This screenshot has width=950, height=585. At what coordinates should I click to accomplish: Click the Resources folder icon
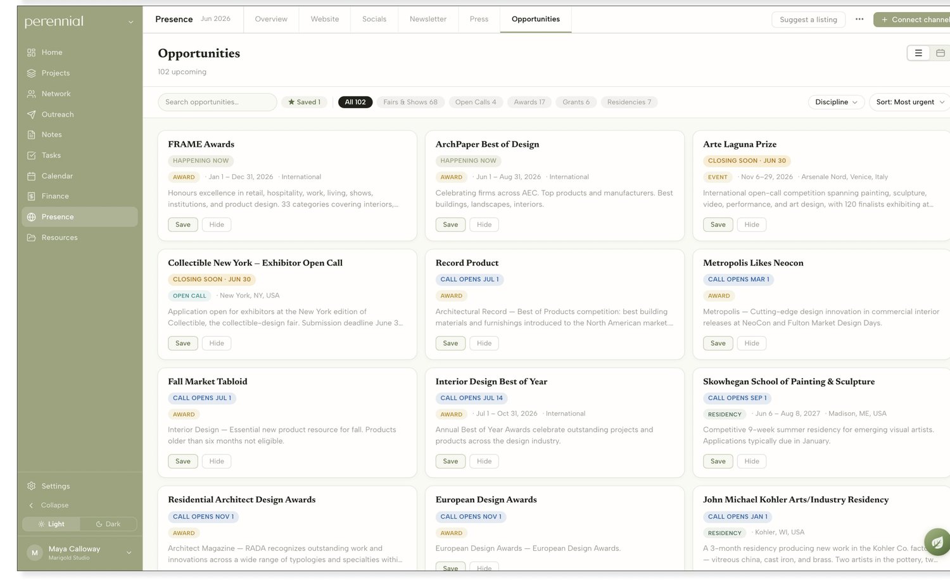pyautogui.click(x=31, y=238)
